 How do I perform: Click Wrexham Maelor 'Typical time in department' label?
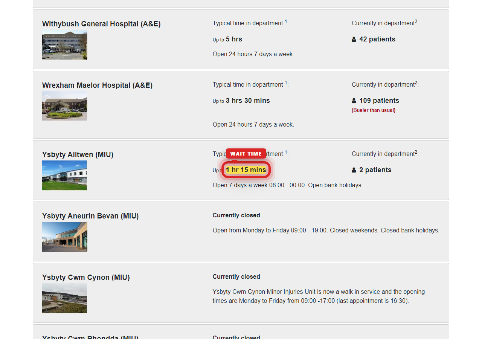[x=250, y=84]
